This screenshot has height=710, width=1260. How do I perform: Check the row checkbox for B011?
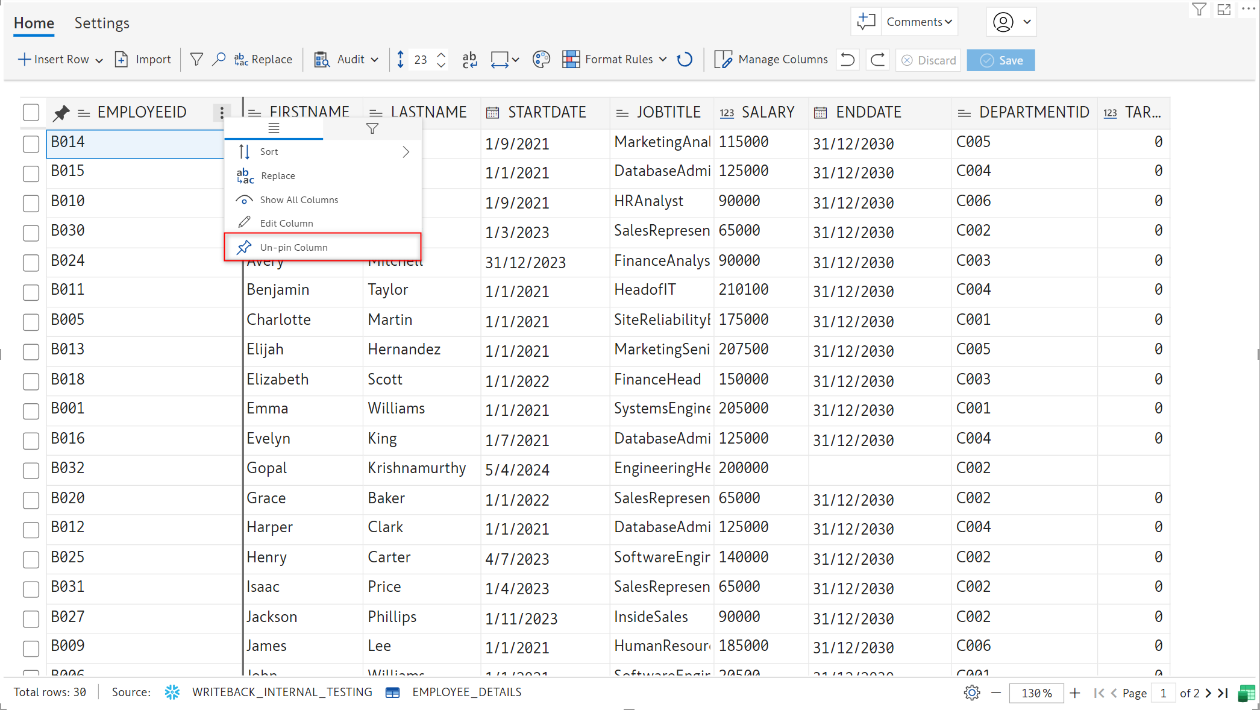click(31, 292)
